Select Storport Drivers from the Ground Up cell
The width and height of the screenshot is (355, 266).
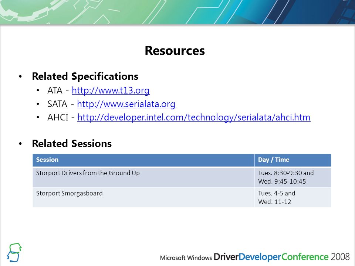tap(143, 177)
